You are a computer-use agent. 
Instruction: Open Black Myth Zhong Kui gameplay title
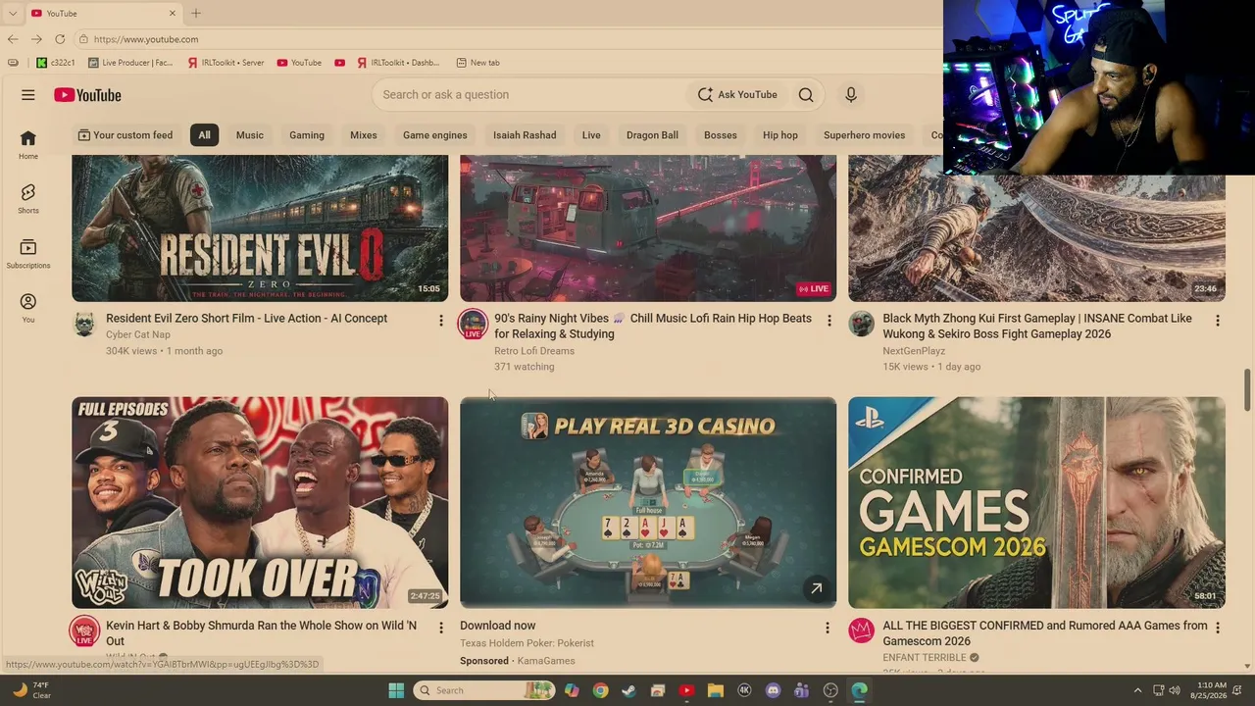pos(1037,327)
